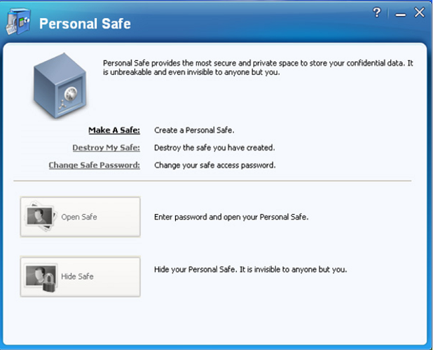The height and width of the screenshot is (350, 433).
Task: Click the photo stack icon on Open Safe
Action: click(41, 216)
